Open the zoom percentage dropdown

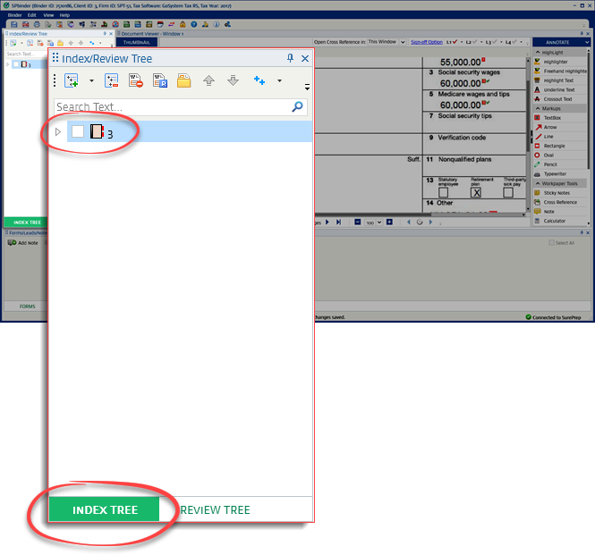point(379,223)
